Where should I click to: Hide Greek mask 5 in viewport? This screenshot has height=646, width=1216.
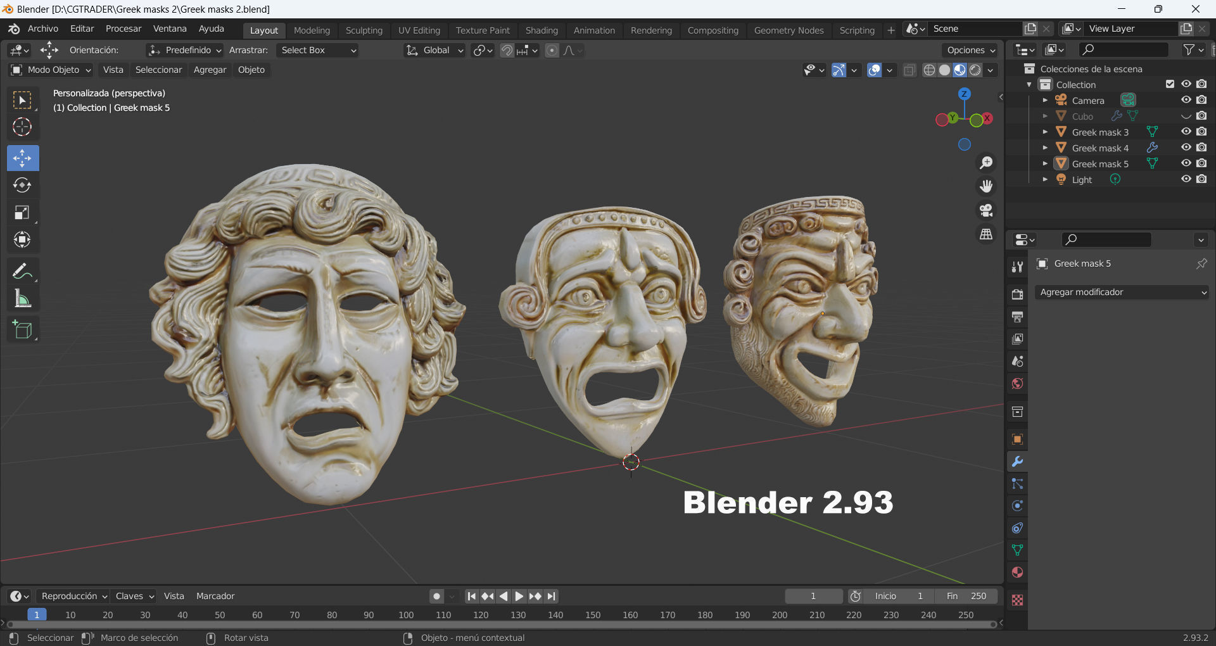tap(1186, 163)
